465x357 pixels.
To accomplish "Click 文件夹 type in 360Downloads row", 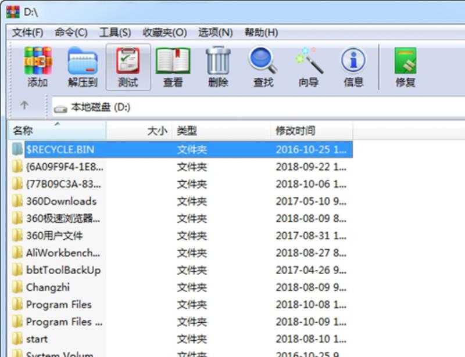I will pyautogui.click(x=192, y=201).
